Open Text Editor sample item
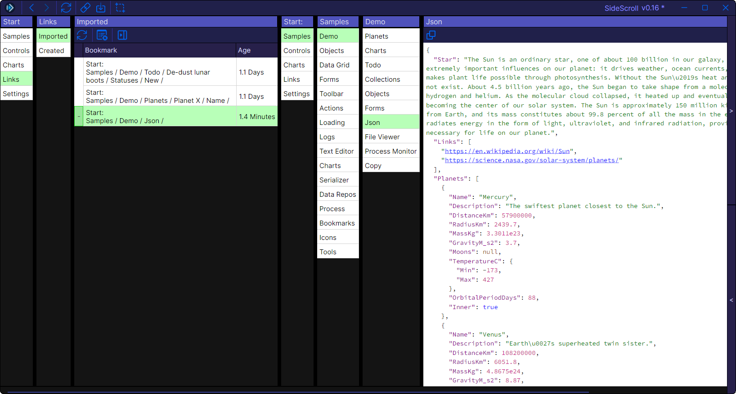 coord(338,151)
